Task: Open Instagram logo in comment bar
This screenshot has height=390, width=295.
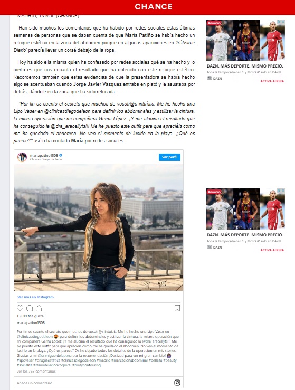Action: pyautogui.click(x=177, y=383)
